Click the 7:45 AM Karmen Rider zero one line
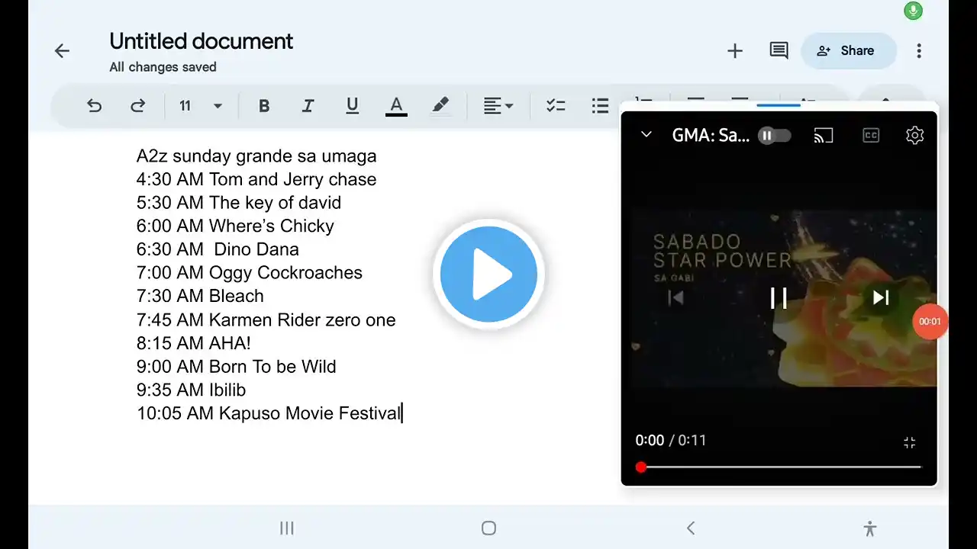 [266, 319]
